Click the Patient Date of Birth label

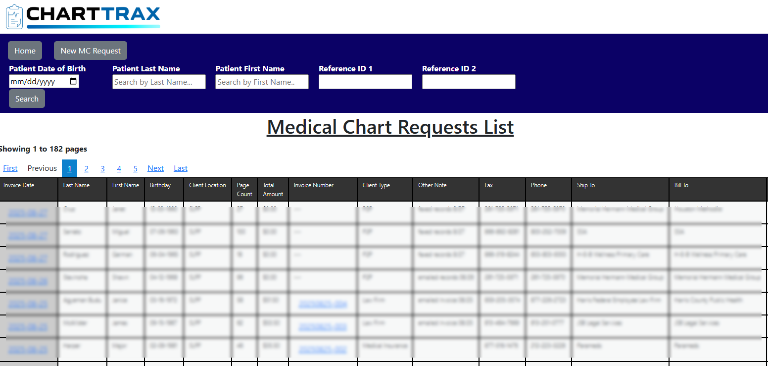[47, 69]
